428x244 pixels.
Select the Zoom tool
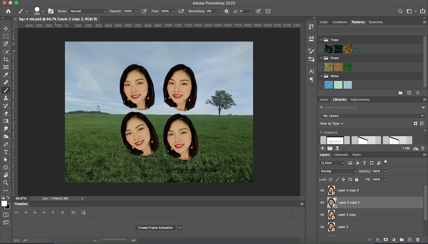[x=6, y=182]
